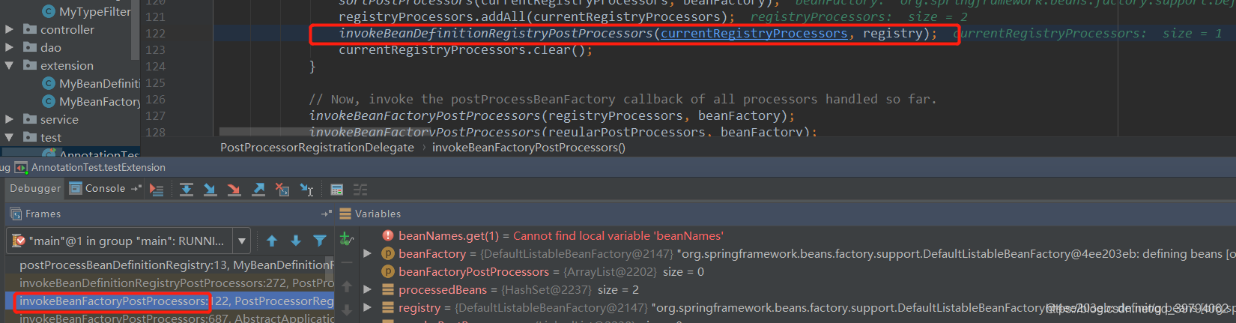Select beanFactoryPostProcessors variable row
The width and height of the screenshot is (1236, 323).
click(798, 271)
